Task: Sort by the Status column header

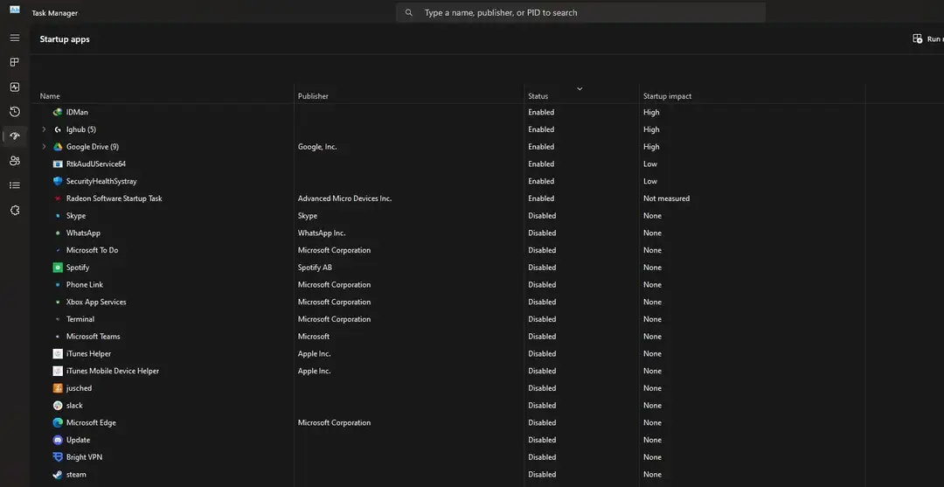Action: pyautogui.click(x=538, y=96)
